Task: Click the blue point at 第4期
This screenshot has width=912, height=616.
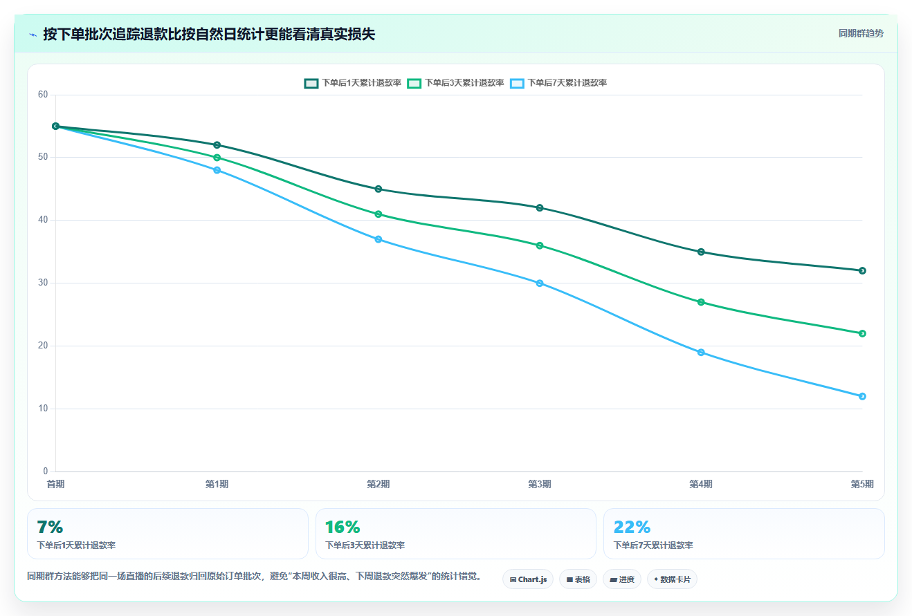Action: [x=701, y=353]
